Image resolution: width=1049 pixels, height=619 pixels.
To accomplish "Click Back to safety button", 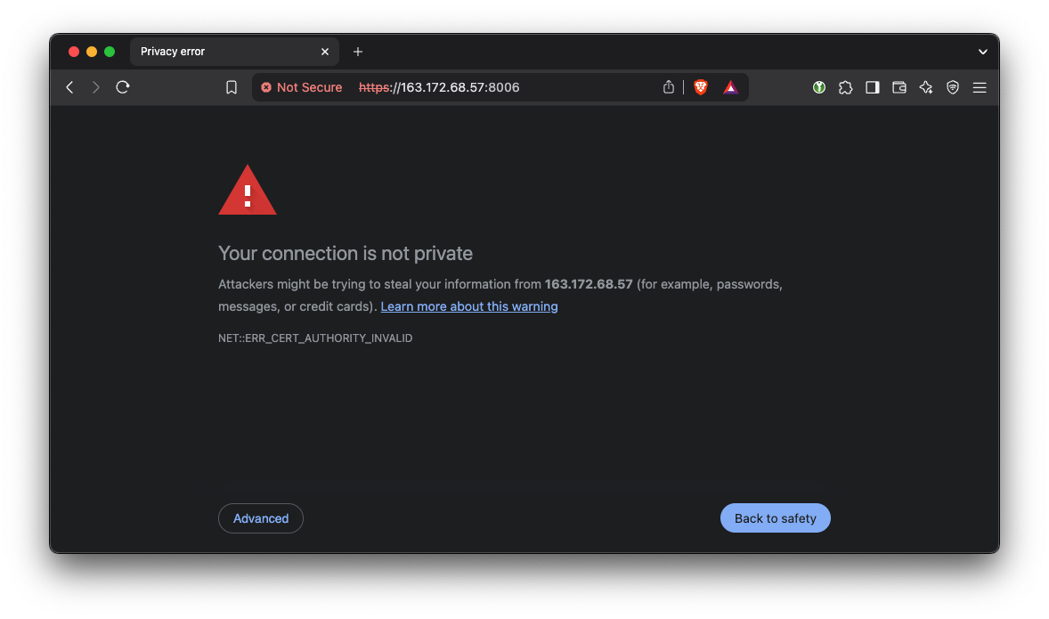I will pyautogui.click(x=775, y=518).
